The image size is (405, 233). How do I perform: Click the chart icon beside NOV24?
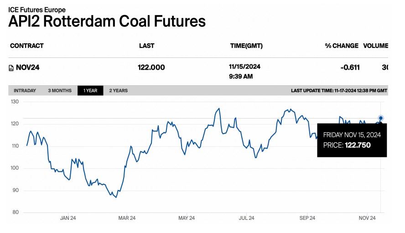pos(11,68)
